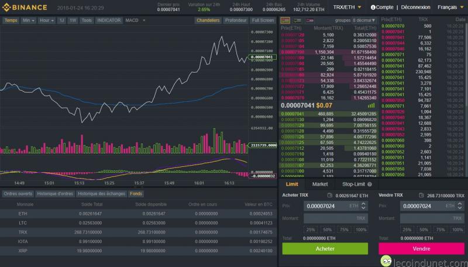Click the trade history scrollbar
The height and width of the screenshot is (267, 468).
[x=466, y=66]
